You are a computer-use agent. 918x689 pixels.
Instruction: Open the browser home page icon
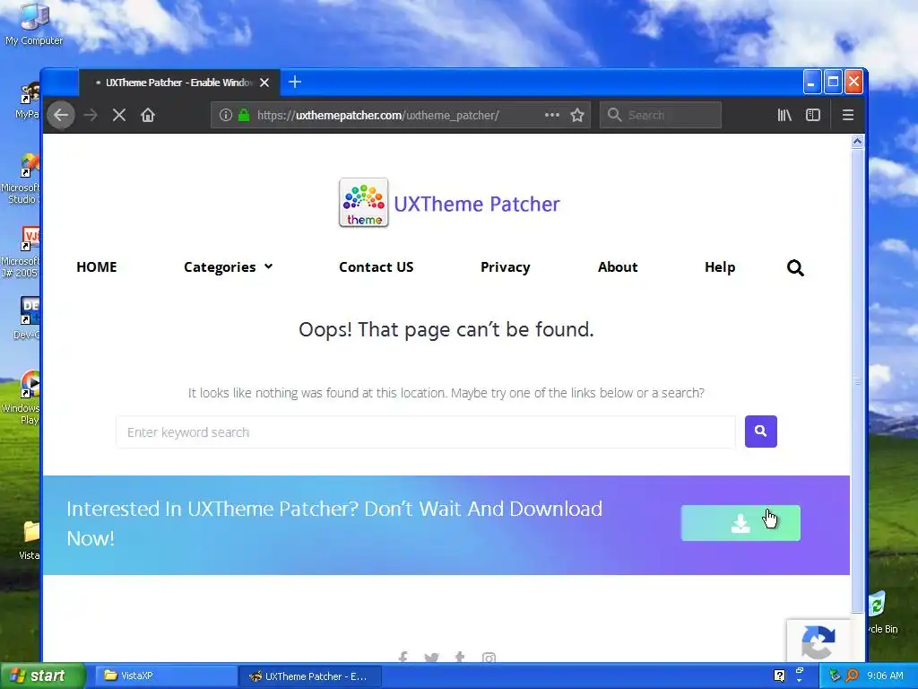click(148, 115)
